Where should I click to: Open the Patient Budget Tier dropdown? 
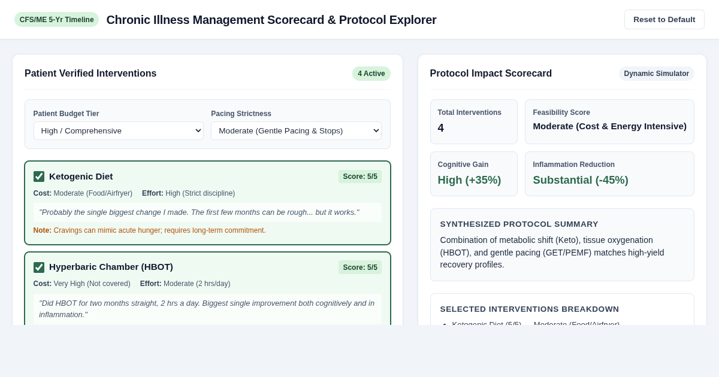(119, 130)
